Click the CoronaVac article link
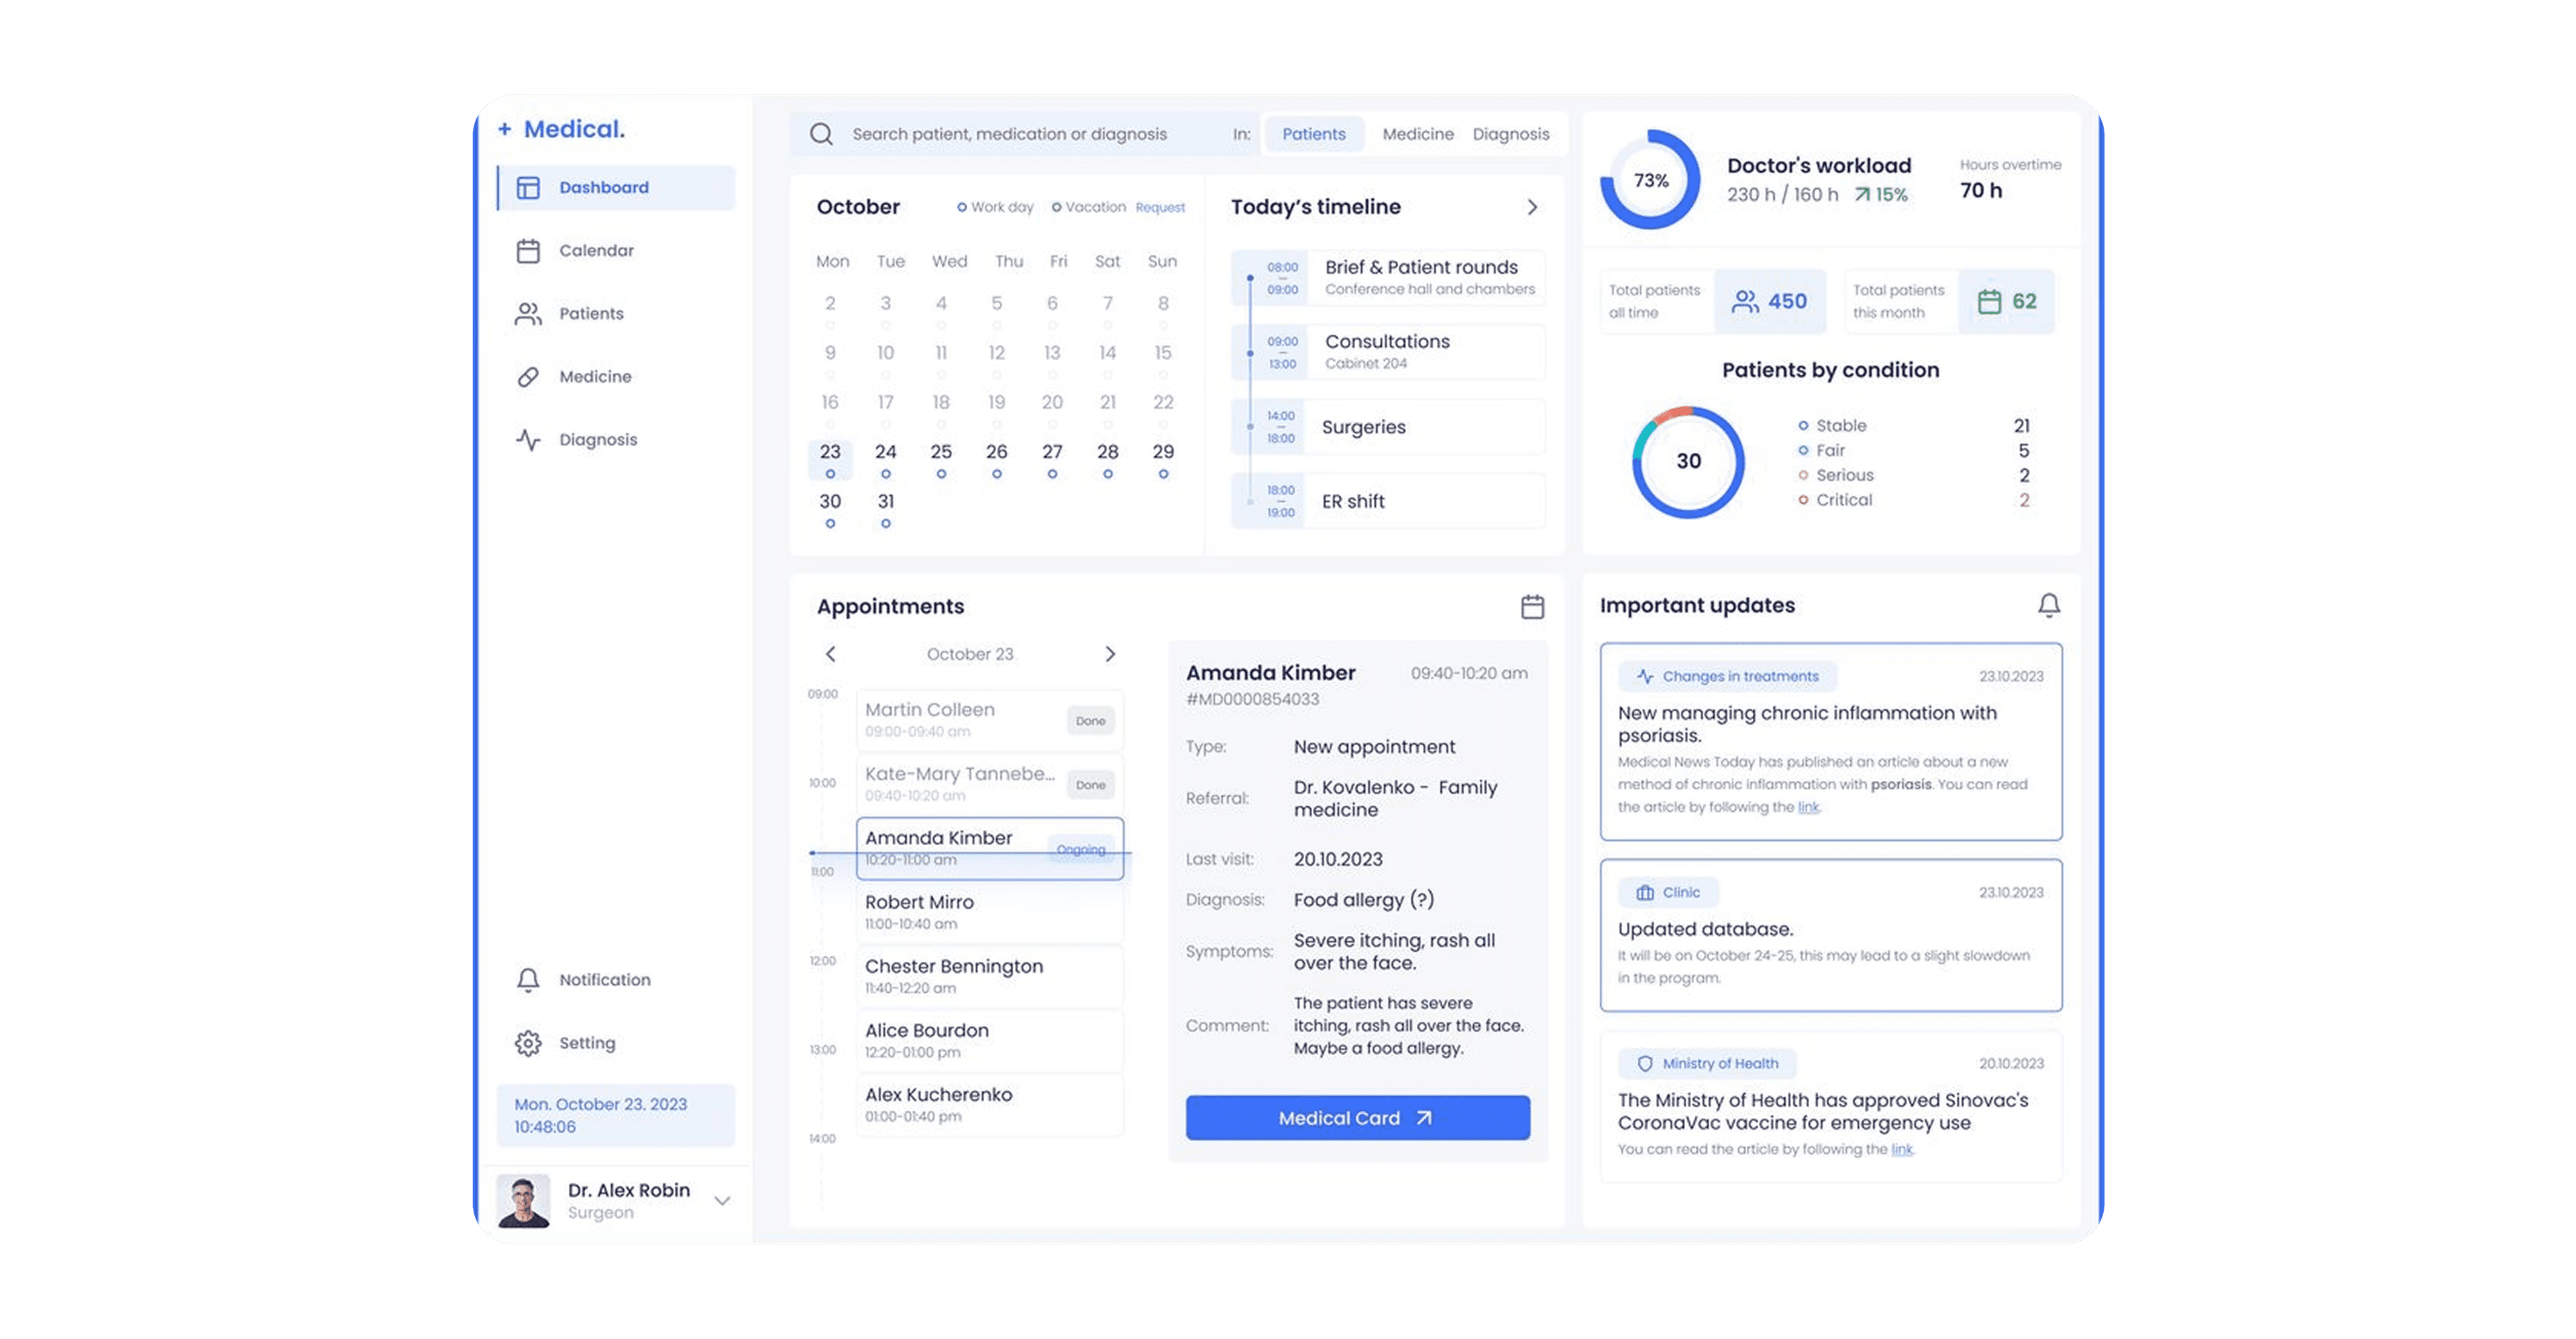The height and width of the screenshot is (1339, 2576). click(x=1901, y=1150)
